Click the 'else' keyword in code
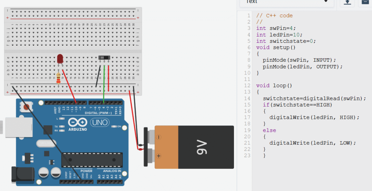 coord(269,130)
